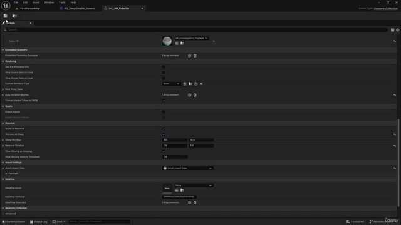Open details panel settings gear icon
Viewport: 401px width, 225px height.
click(x=398, y=30)
